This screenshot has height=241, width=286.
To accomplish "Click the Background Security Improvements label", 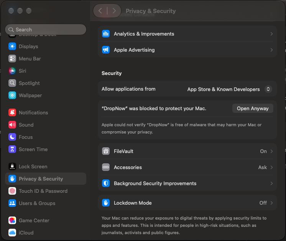I will tap(155, 183).
